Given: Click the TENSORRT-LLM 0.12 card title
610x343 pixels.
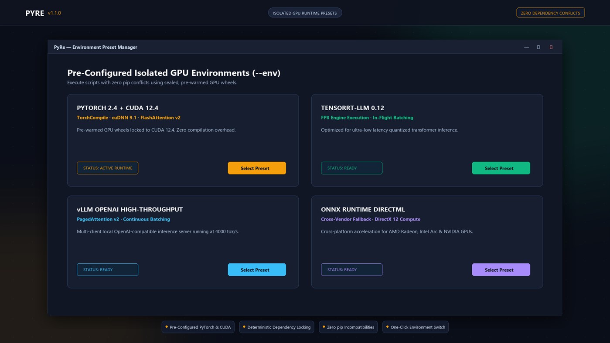Looking at the screenshot, I should pos(352,108).
